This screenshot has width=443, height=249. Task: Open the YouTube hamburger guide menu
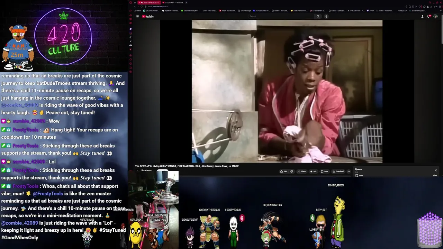pyautogui.click(x=137, y=16)
